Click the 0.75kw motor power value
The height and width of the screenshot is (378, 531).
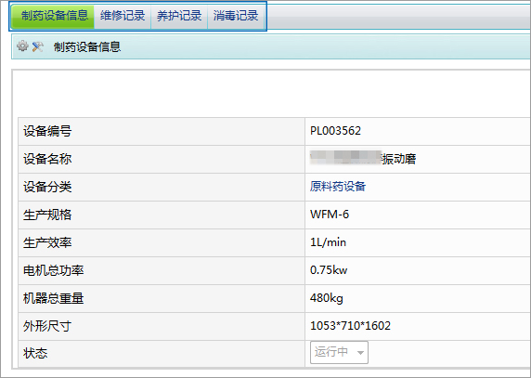point(329,270)
